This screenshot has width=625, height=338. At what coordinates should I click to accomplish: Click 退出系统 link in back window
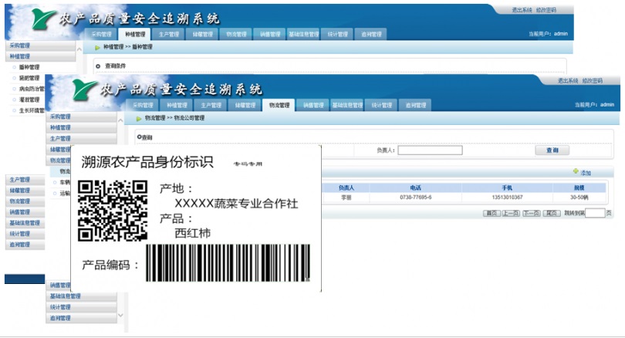[522, 10]
